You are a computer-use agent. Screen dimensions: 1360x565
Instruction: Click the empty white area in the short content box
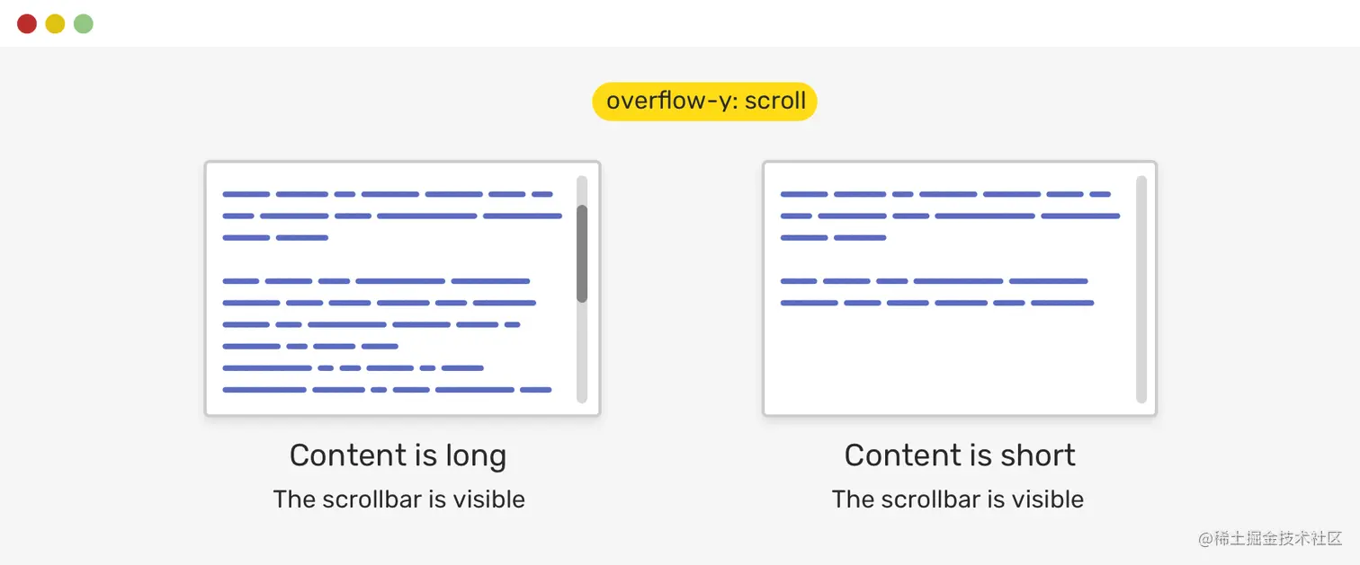click(x=944, y=359)
